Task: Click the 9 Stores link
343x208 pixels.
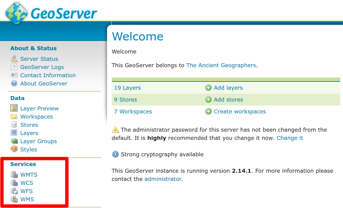Action: point(126,100)
